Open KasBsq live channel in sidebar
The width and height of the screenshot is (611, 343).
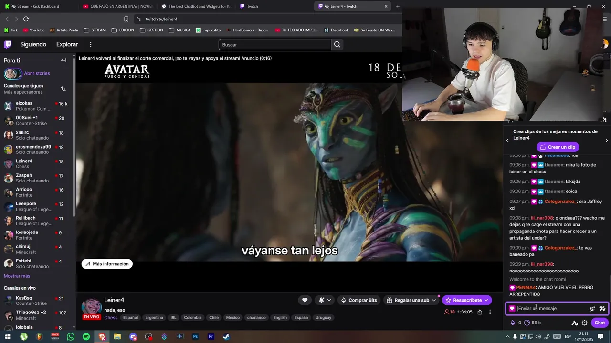pyautogui.click(x=36, y=301)
